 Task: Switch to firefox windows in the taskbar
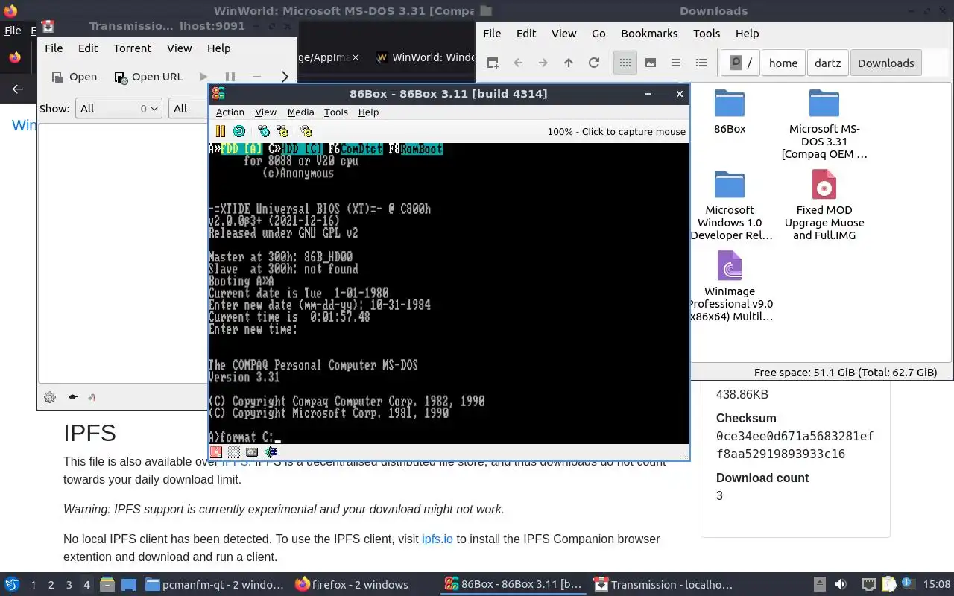(x=352, y=585)
